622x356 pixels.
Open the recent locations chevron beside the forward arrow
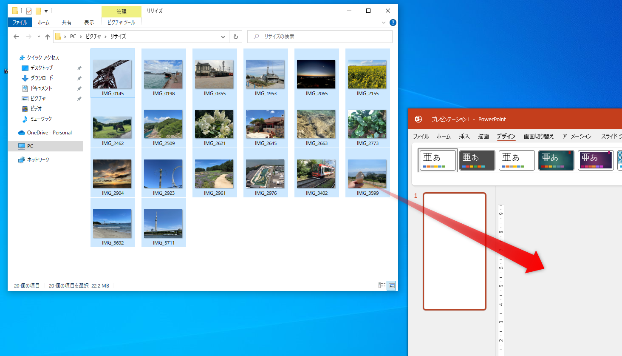click(38, 37)
